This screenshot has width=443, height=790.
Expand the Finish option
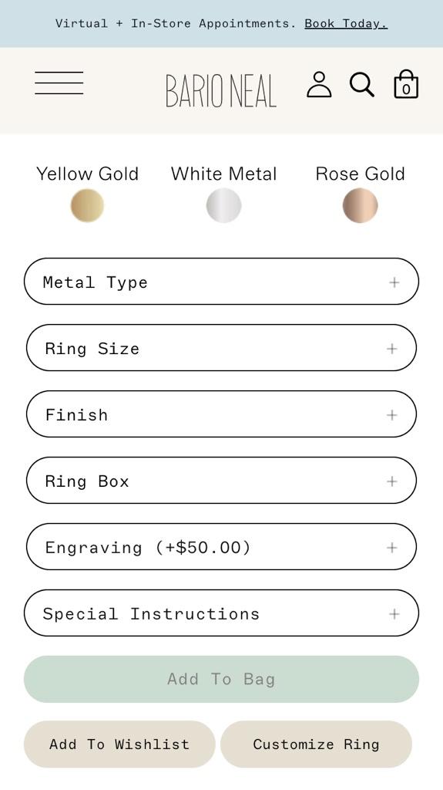click(x=222, y=414)
